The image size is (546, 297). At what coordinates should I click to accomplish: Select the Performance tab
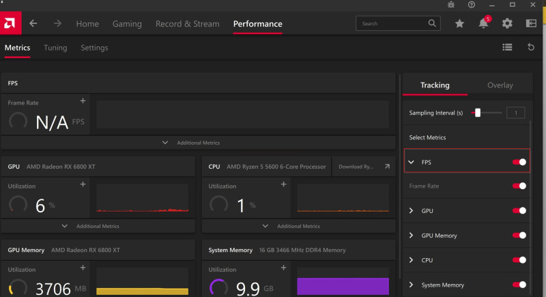(258, 24)
